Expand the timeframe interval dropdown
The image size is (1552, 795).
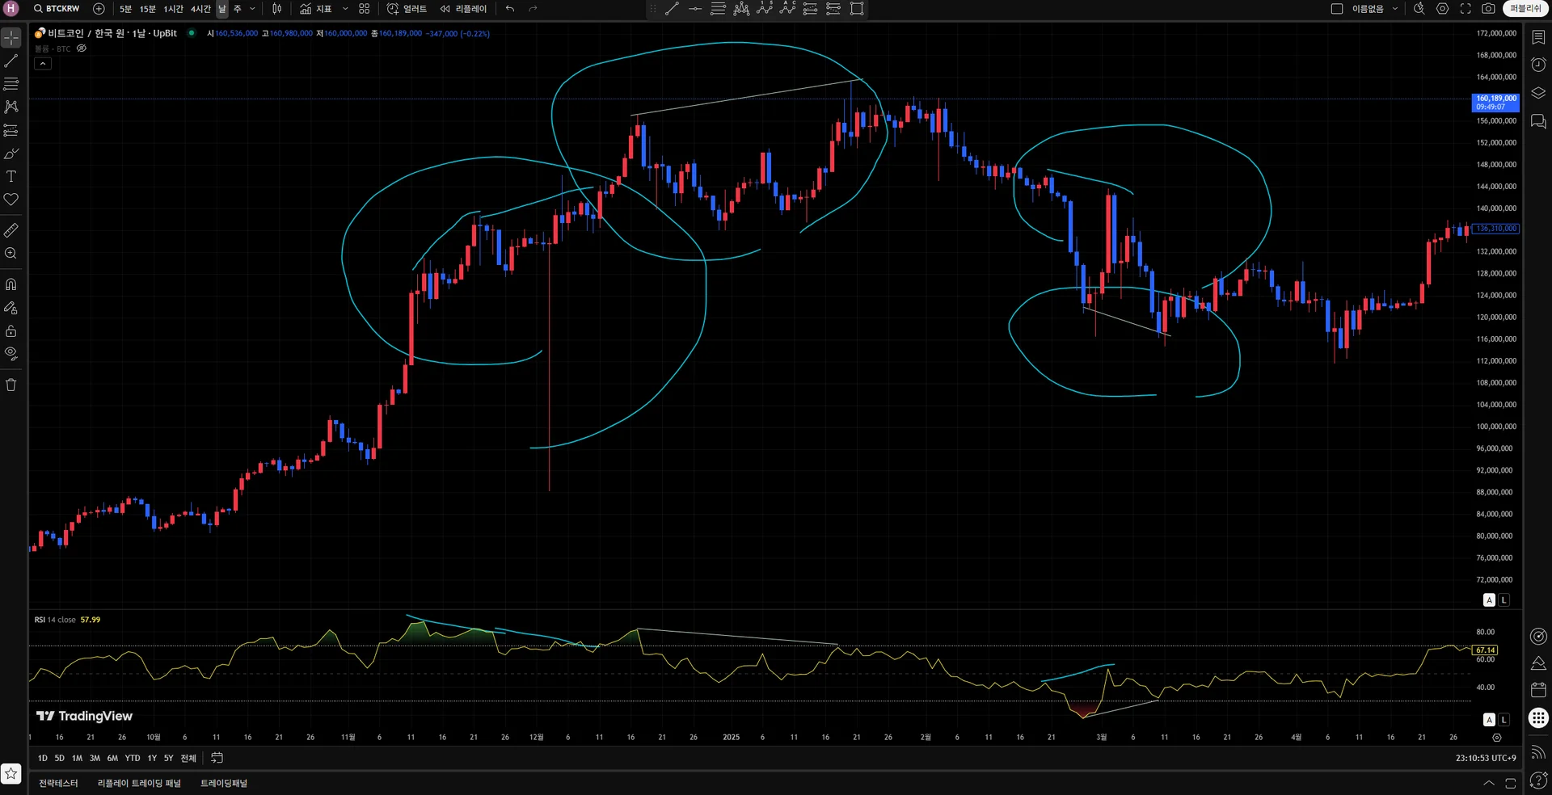252,9
